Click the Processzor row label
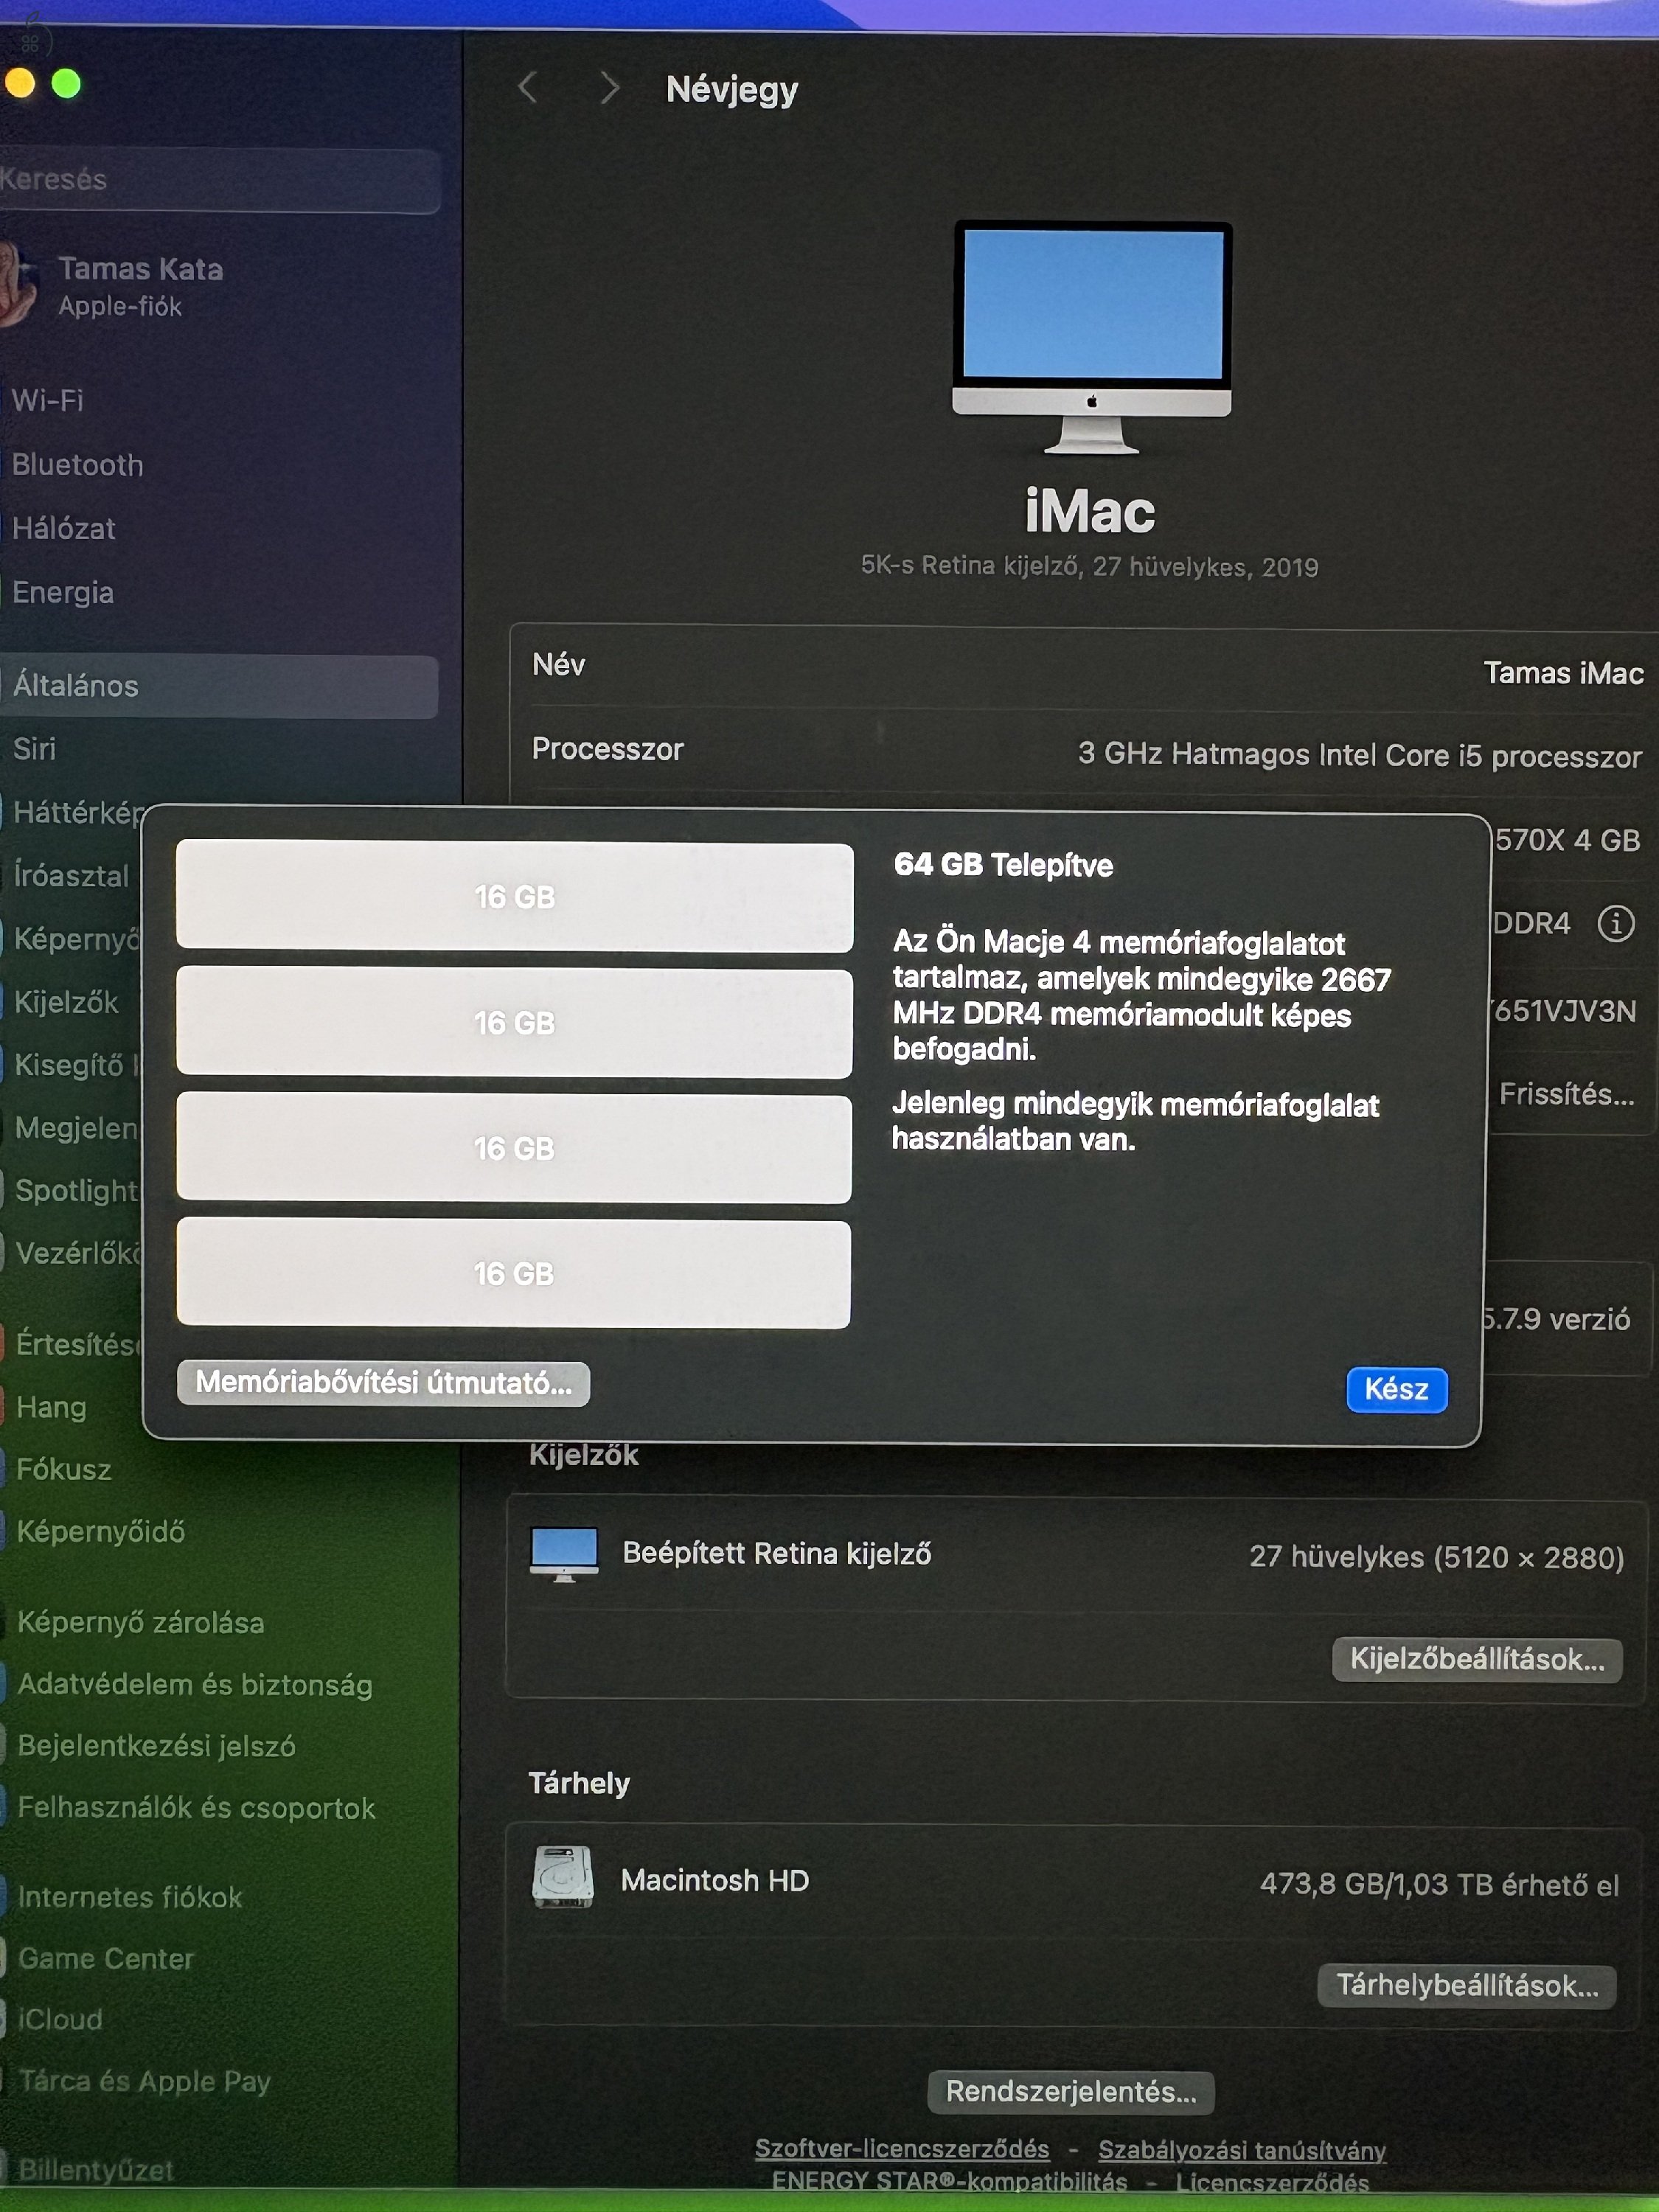The height and width of the screenshot is (2212, 1659). tap(608, 749)
